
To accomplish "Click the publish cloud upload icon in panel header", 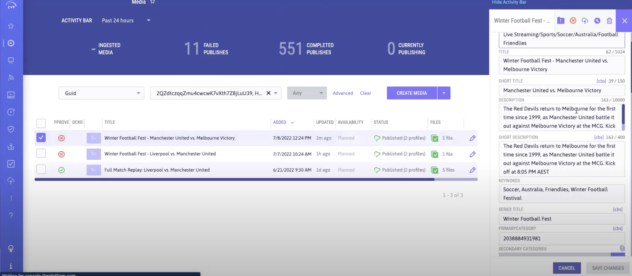I will coord(585,21).
